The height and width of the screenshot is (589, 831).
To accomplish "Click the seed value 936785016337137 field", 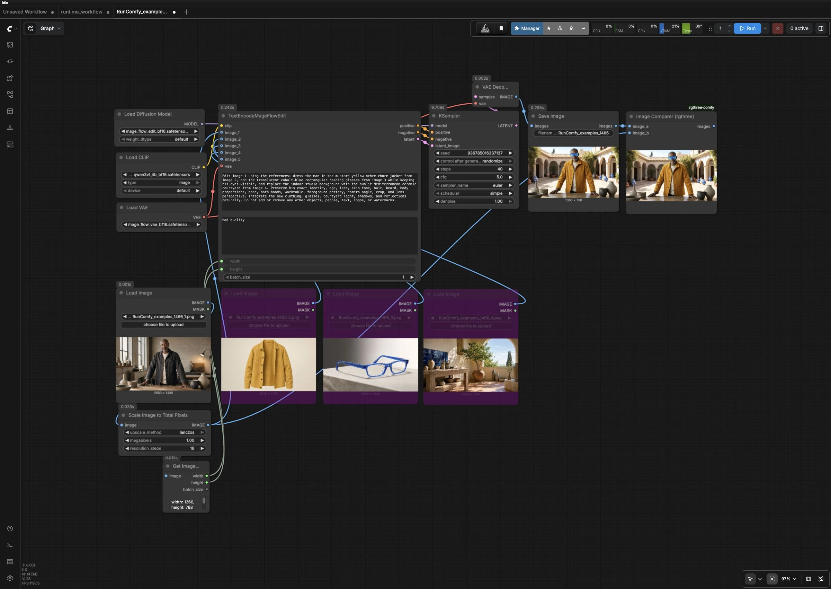I will [x=474, y=153].
